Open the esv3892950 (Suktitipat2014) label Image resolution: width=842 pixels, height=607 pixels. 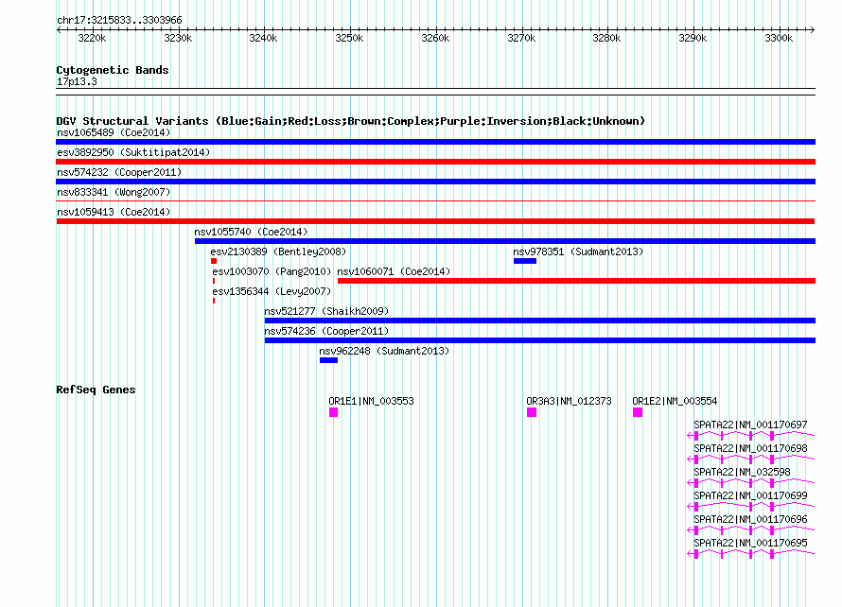click(133, 152)
